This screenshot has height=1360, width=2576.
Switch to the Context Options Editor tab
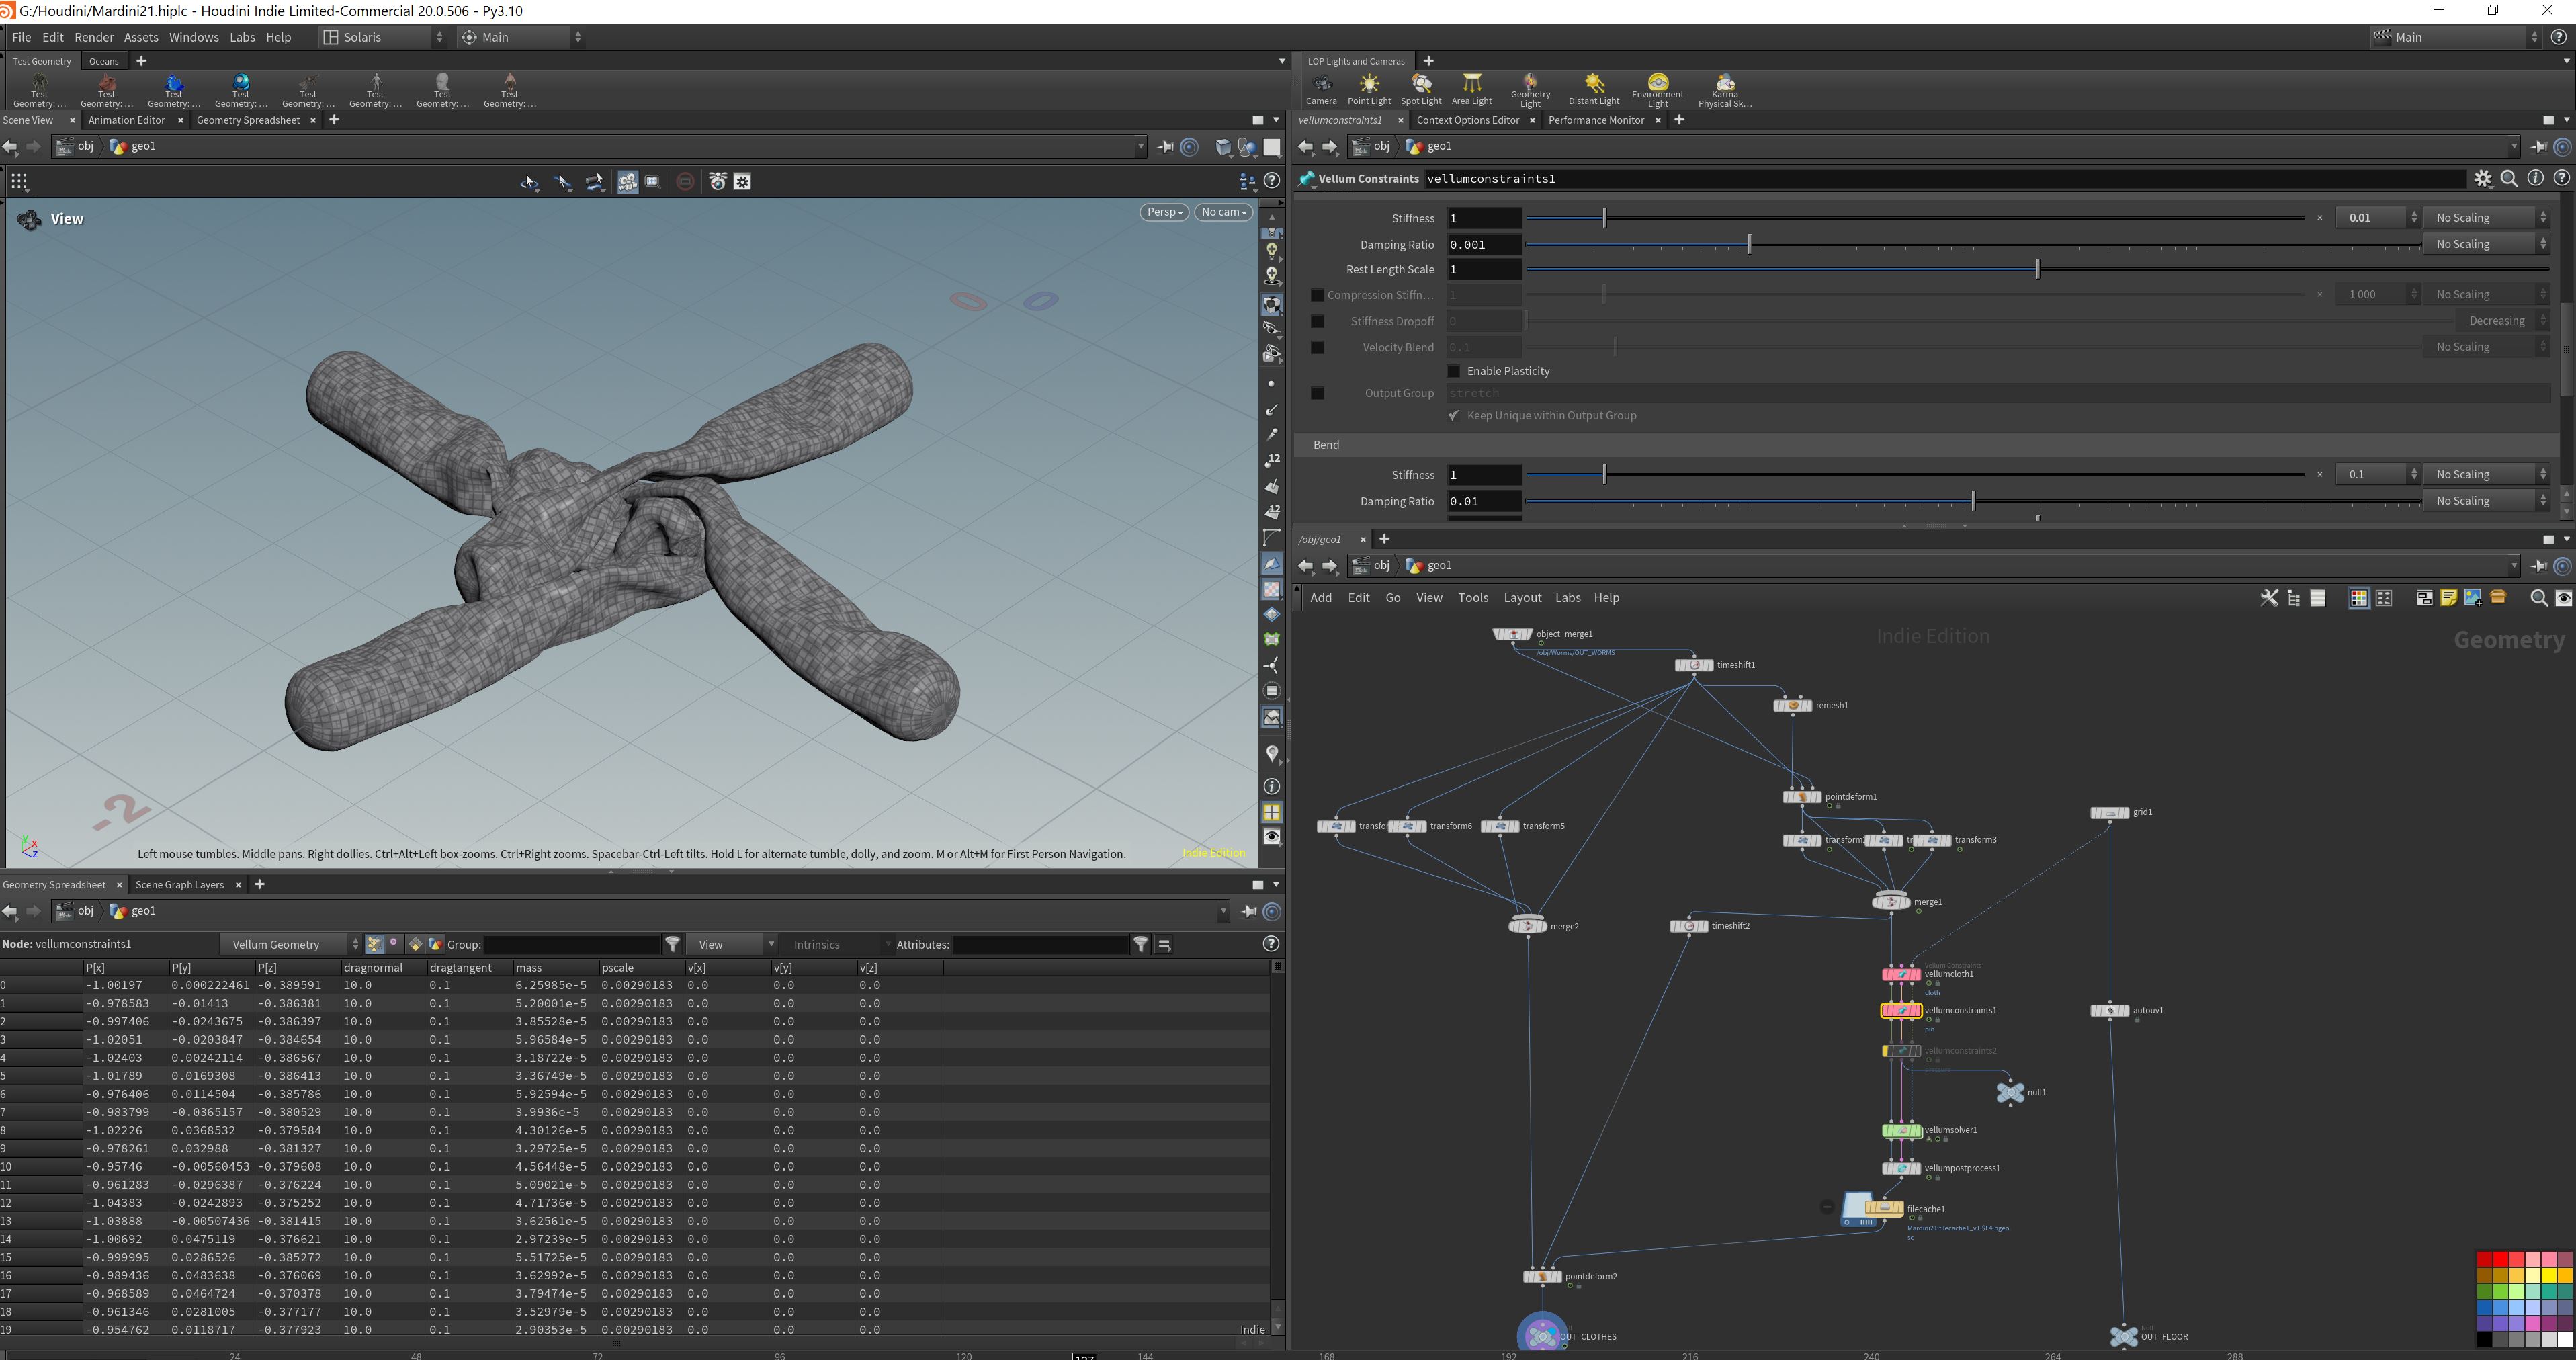click(x=1467, y=120)
